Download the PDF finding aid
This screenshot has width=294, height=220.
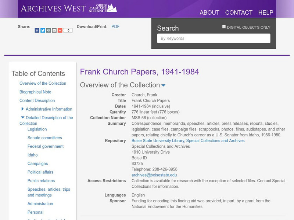click(115, 26)
